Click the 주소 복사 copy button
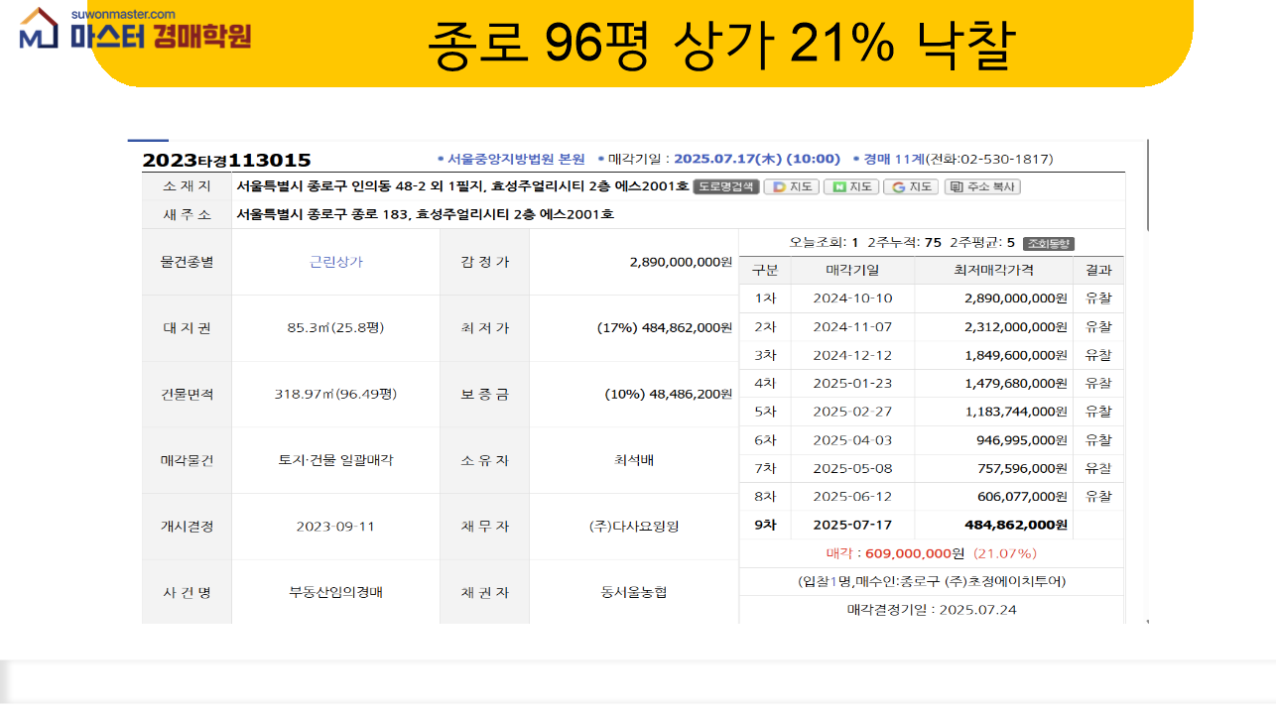 pos(981,186)
